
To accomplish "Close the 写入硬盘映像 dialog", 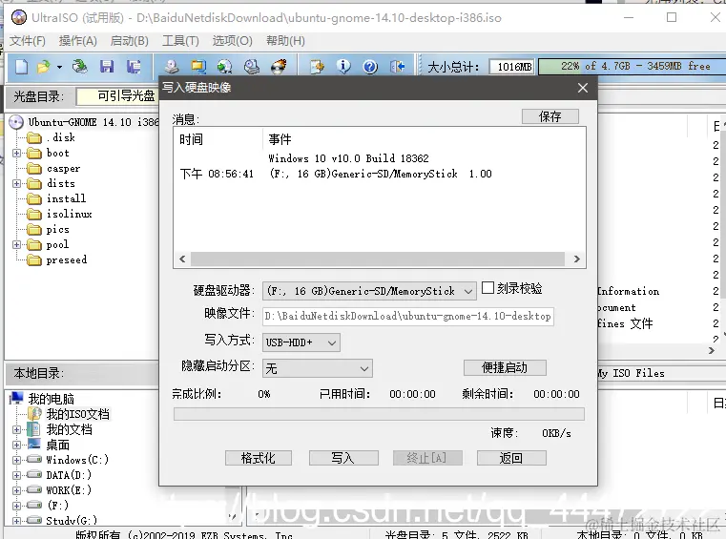I will 583,88.
